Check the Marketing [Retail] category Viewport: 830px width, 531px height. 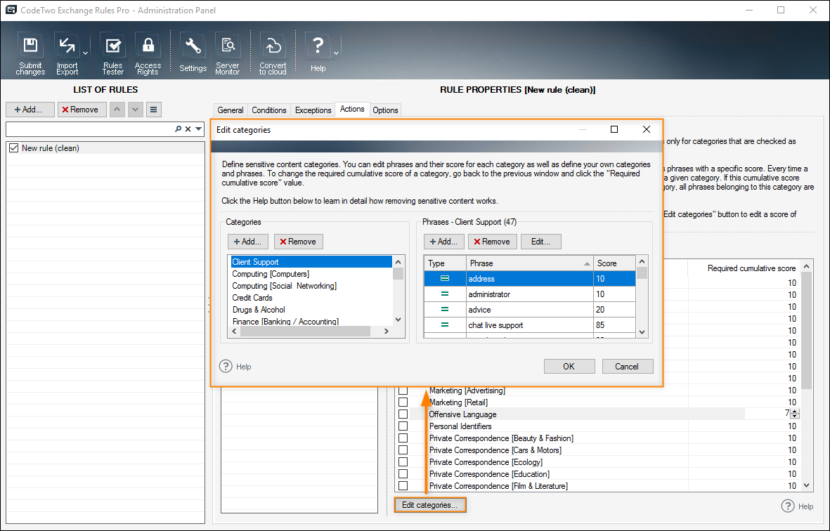pyautogui.click(x=403, y=402)
